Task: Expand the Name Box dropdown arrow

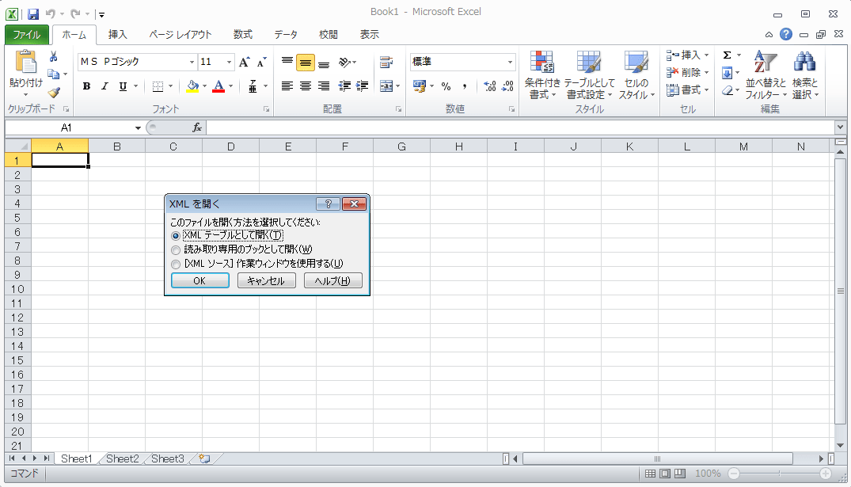Action: pyautogui.click(x=138, y=127)
